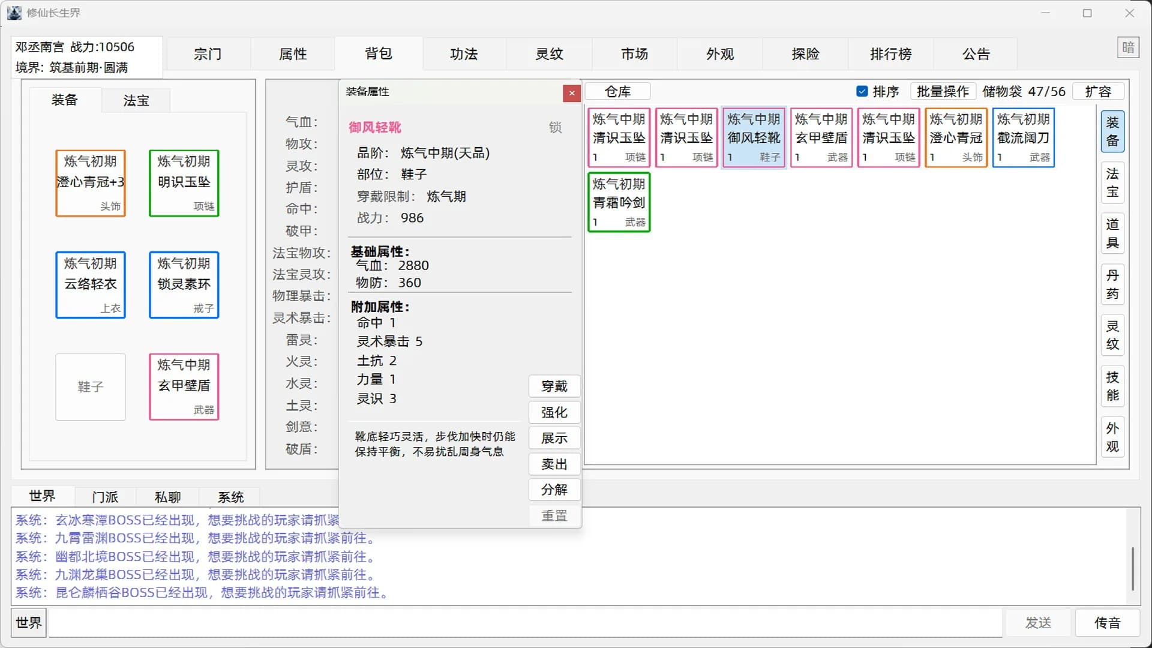Click equipped 玄甲壁盾 weapon slot
Screen dimensions: 1152x648
click(x=184, y=387)
